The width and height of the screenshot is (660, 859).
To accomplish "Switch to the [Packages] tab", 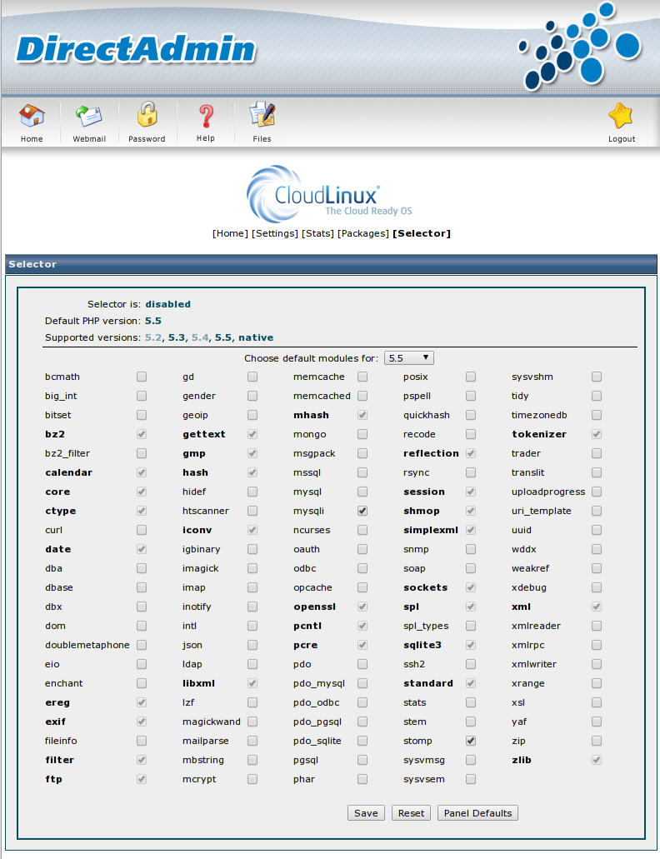I will (363, 233).
